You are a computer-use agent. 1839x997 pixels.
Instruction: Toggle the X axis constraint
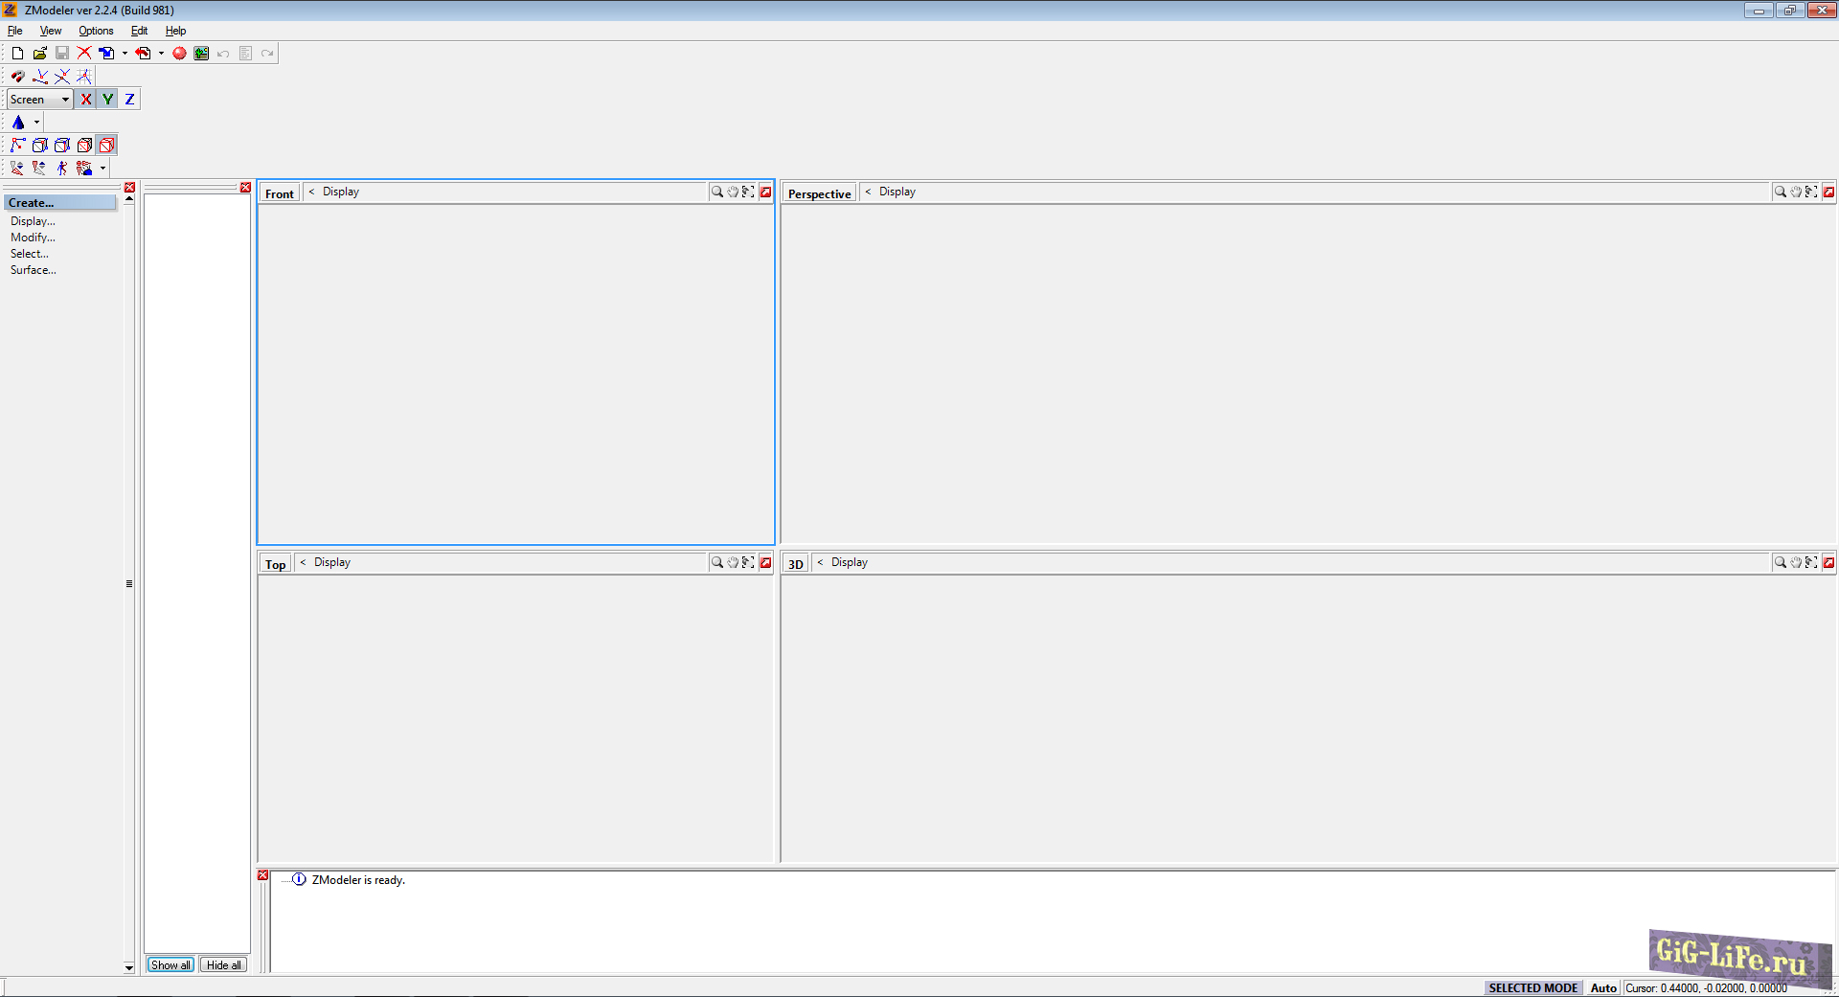[x=86, y=100]
